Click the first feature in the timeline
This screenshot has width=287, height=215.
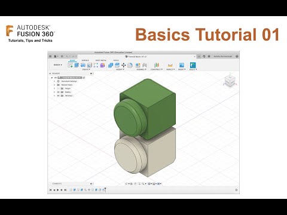(x=71, y=190)
